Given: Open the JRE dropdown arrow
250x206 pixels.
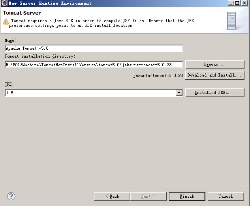Looking at the screenshot, I should (x=179, y=93).
